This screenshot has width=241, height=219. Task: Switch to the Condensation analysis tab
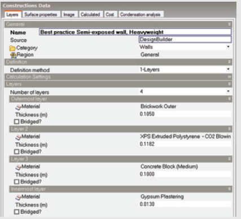[141, 15]
